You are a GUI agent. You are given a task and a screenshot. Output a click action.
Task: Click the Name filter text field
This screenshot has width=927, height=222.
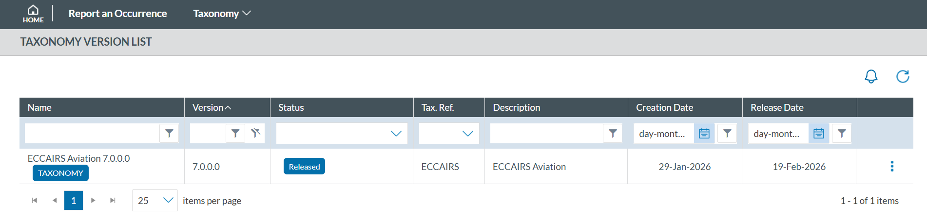(92, 133)
